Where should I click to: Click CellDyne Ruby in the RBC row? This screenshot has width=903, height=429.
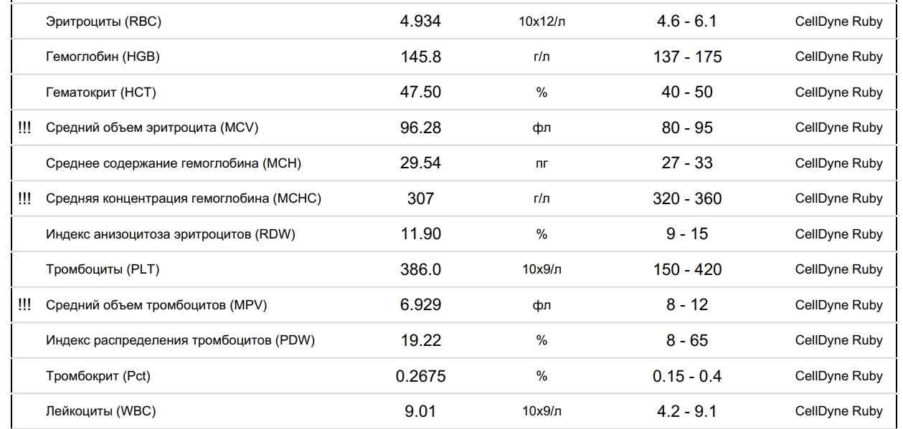(x=838, y=21)
